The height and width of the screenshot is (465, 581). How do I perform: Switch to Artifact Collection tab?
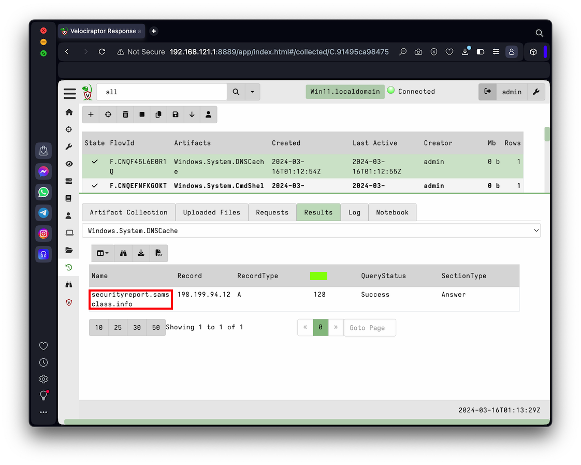128,212
